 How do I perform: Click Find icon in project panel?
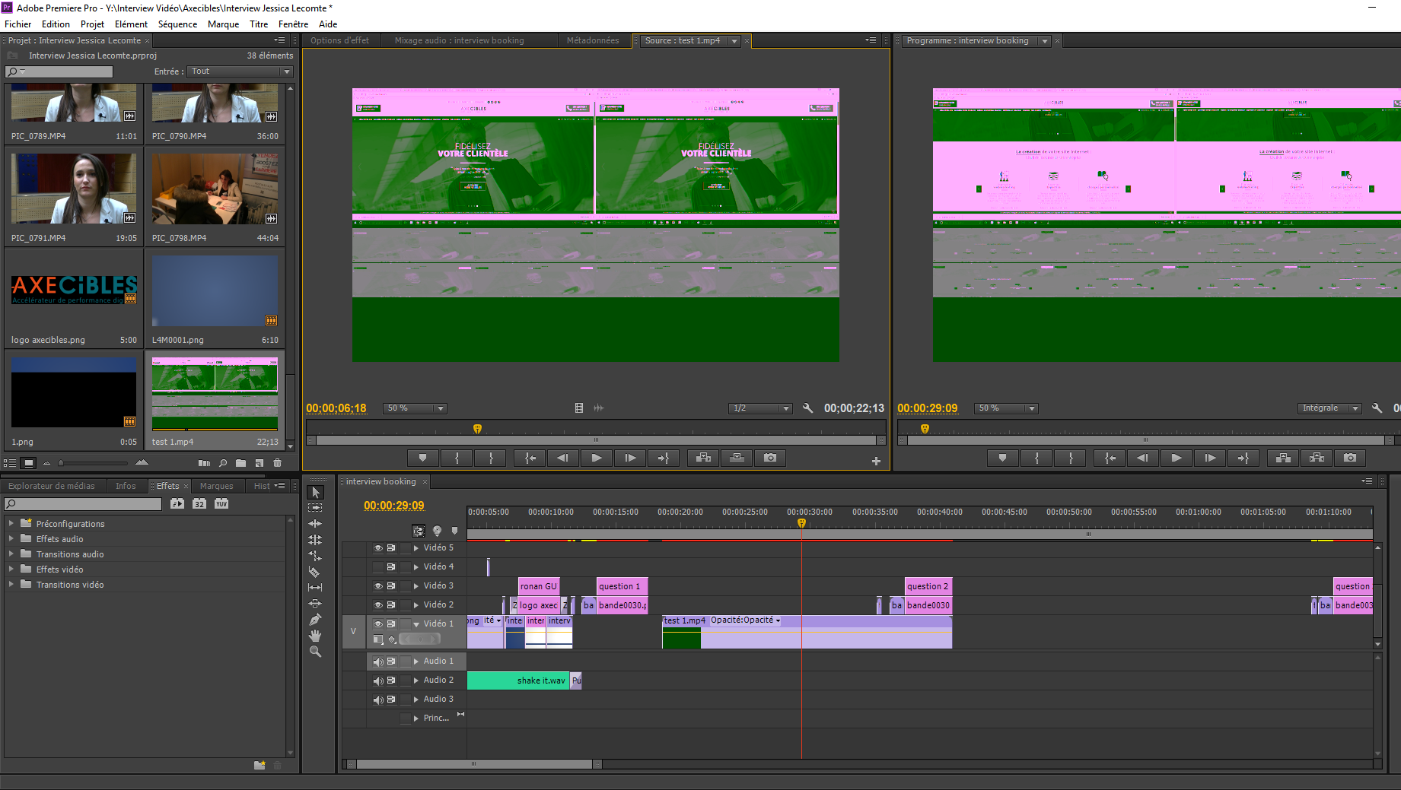point(223,463)
